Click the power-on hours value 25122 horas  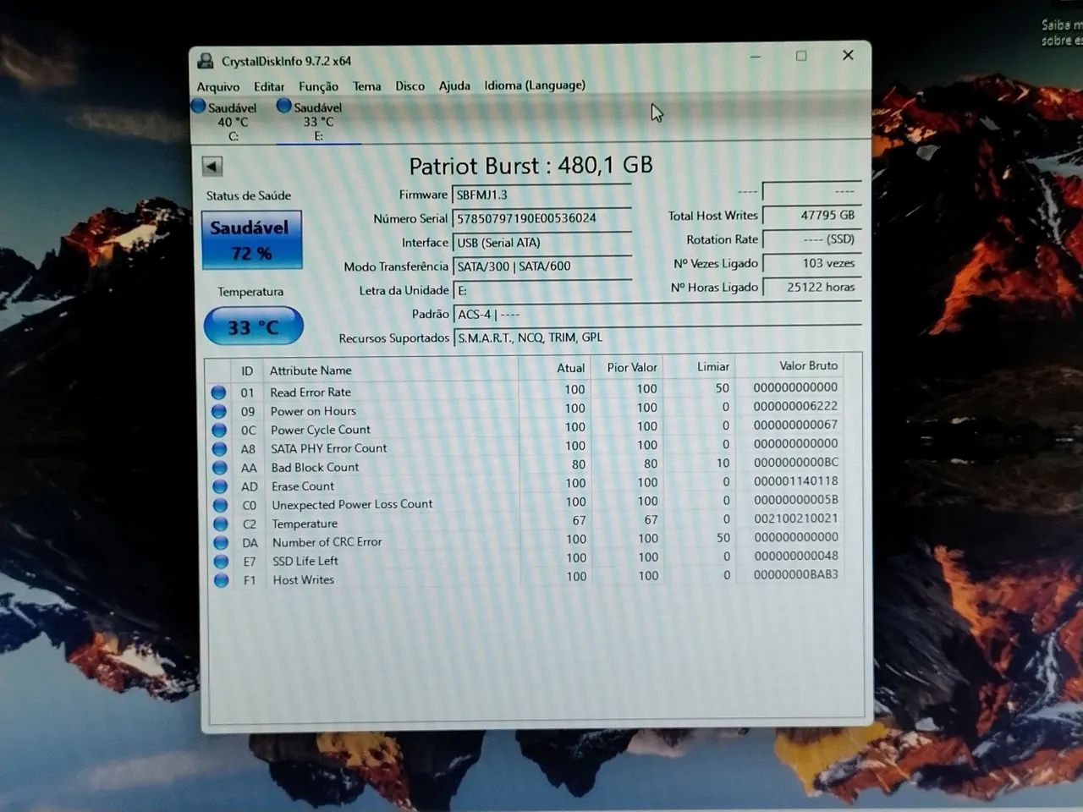pos(811,287)
